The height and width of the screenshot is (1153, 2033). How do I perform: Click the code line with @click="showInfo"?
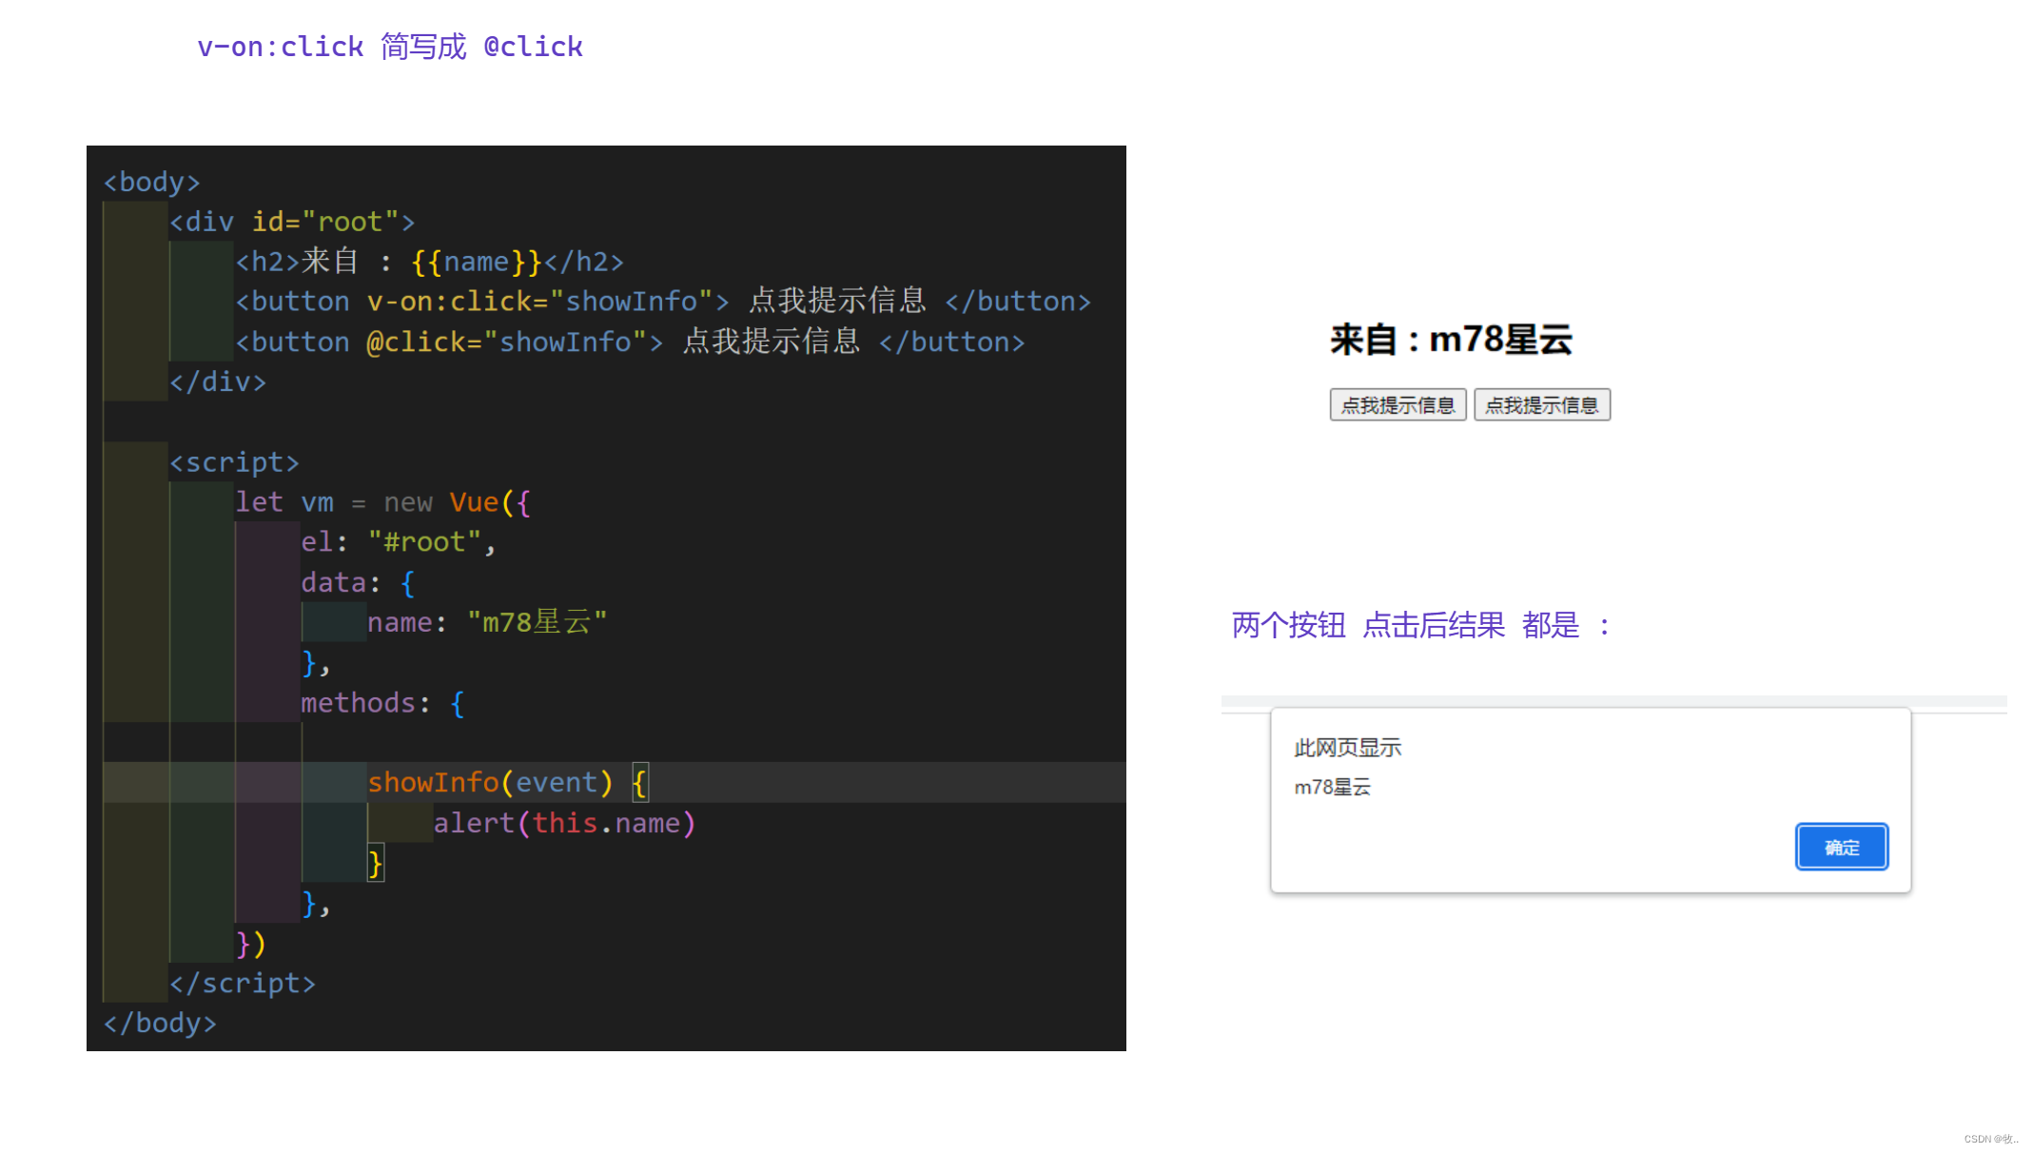pyautogui.click(x=630, y=342)
